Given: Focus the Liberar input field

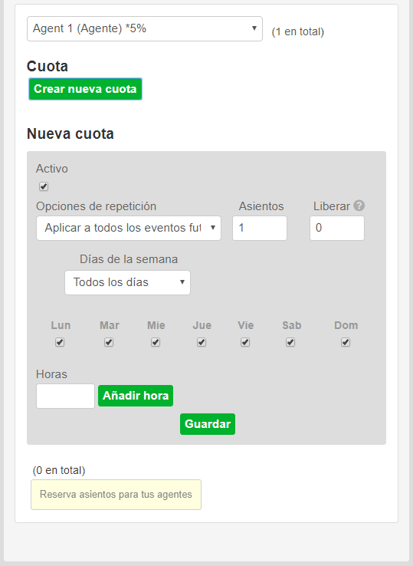Looking at the screenshot, I should coord(337,228).
